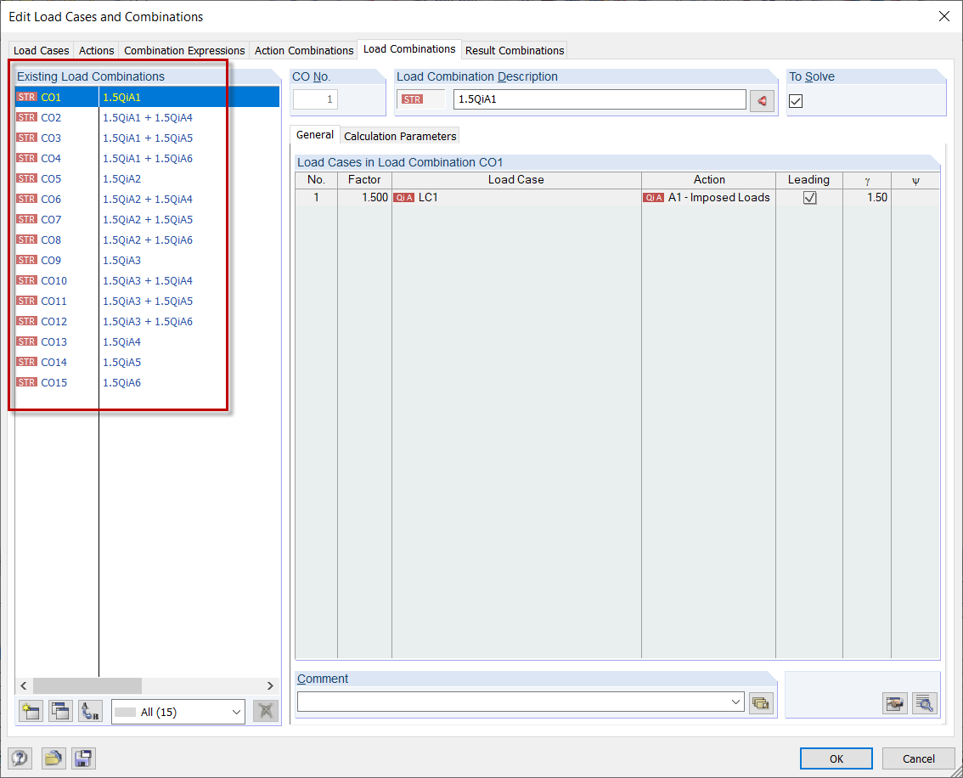Image resolution: width=963 pixels, height=778 pixels.
Task: Select combination CO6 row
Action: (x=148, y=199)
